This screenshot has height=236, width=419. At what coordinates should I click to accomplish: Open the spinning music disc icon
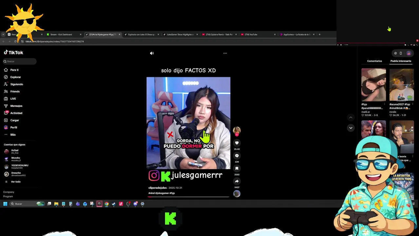[x=237, y=194]
